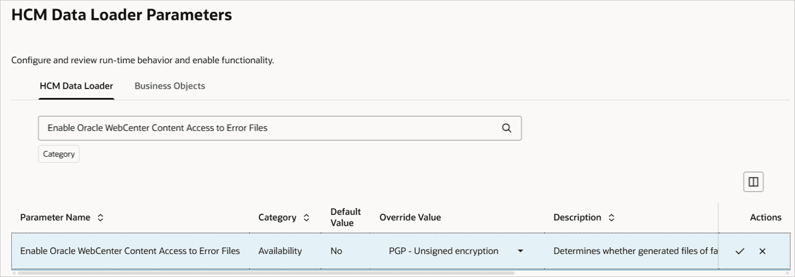The width and height of the screenshot is (795, 277).
Task: Toggle sort arrows next to Description
Action: (611, 218)
